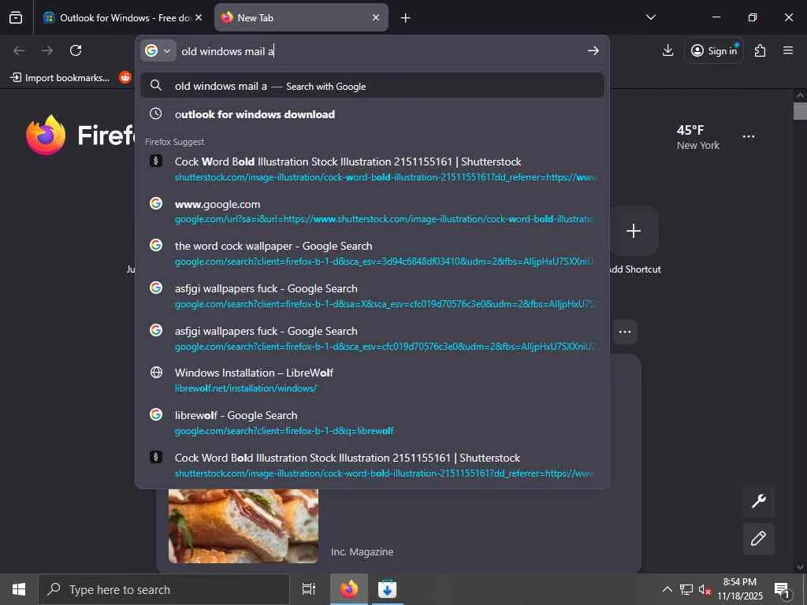The image size is (807, 605).
Task: Open 'the word cock wallpaper' Google Search suggestion
Action: coord(372,253)
